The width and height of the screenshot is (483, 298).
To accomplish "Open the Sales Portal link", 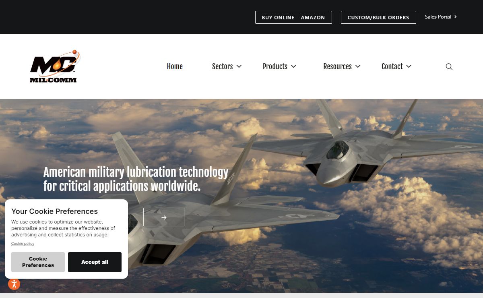I will (x=438, y=17).
